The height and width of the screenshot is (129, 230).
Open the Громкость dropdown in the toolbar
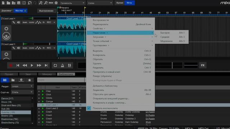(72, 3)
